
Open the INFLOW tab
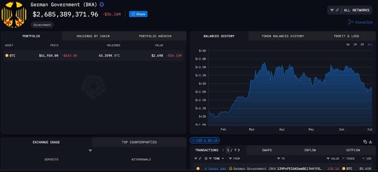tap(310, 150)
